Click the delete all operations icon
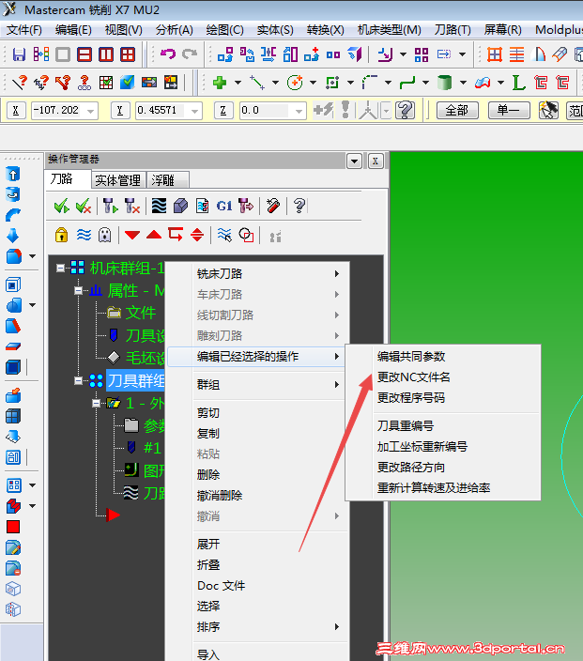Screen dimensions: 583x661 point(273,207)
